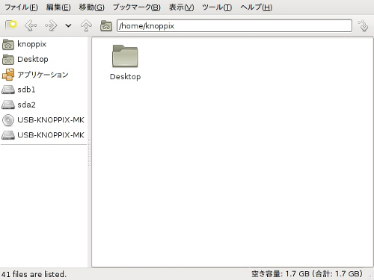Open the ヘルプ(H) menu
This screenshot has height=280, width=374.
point(256,7)
